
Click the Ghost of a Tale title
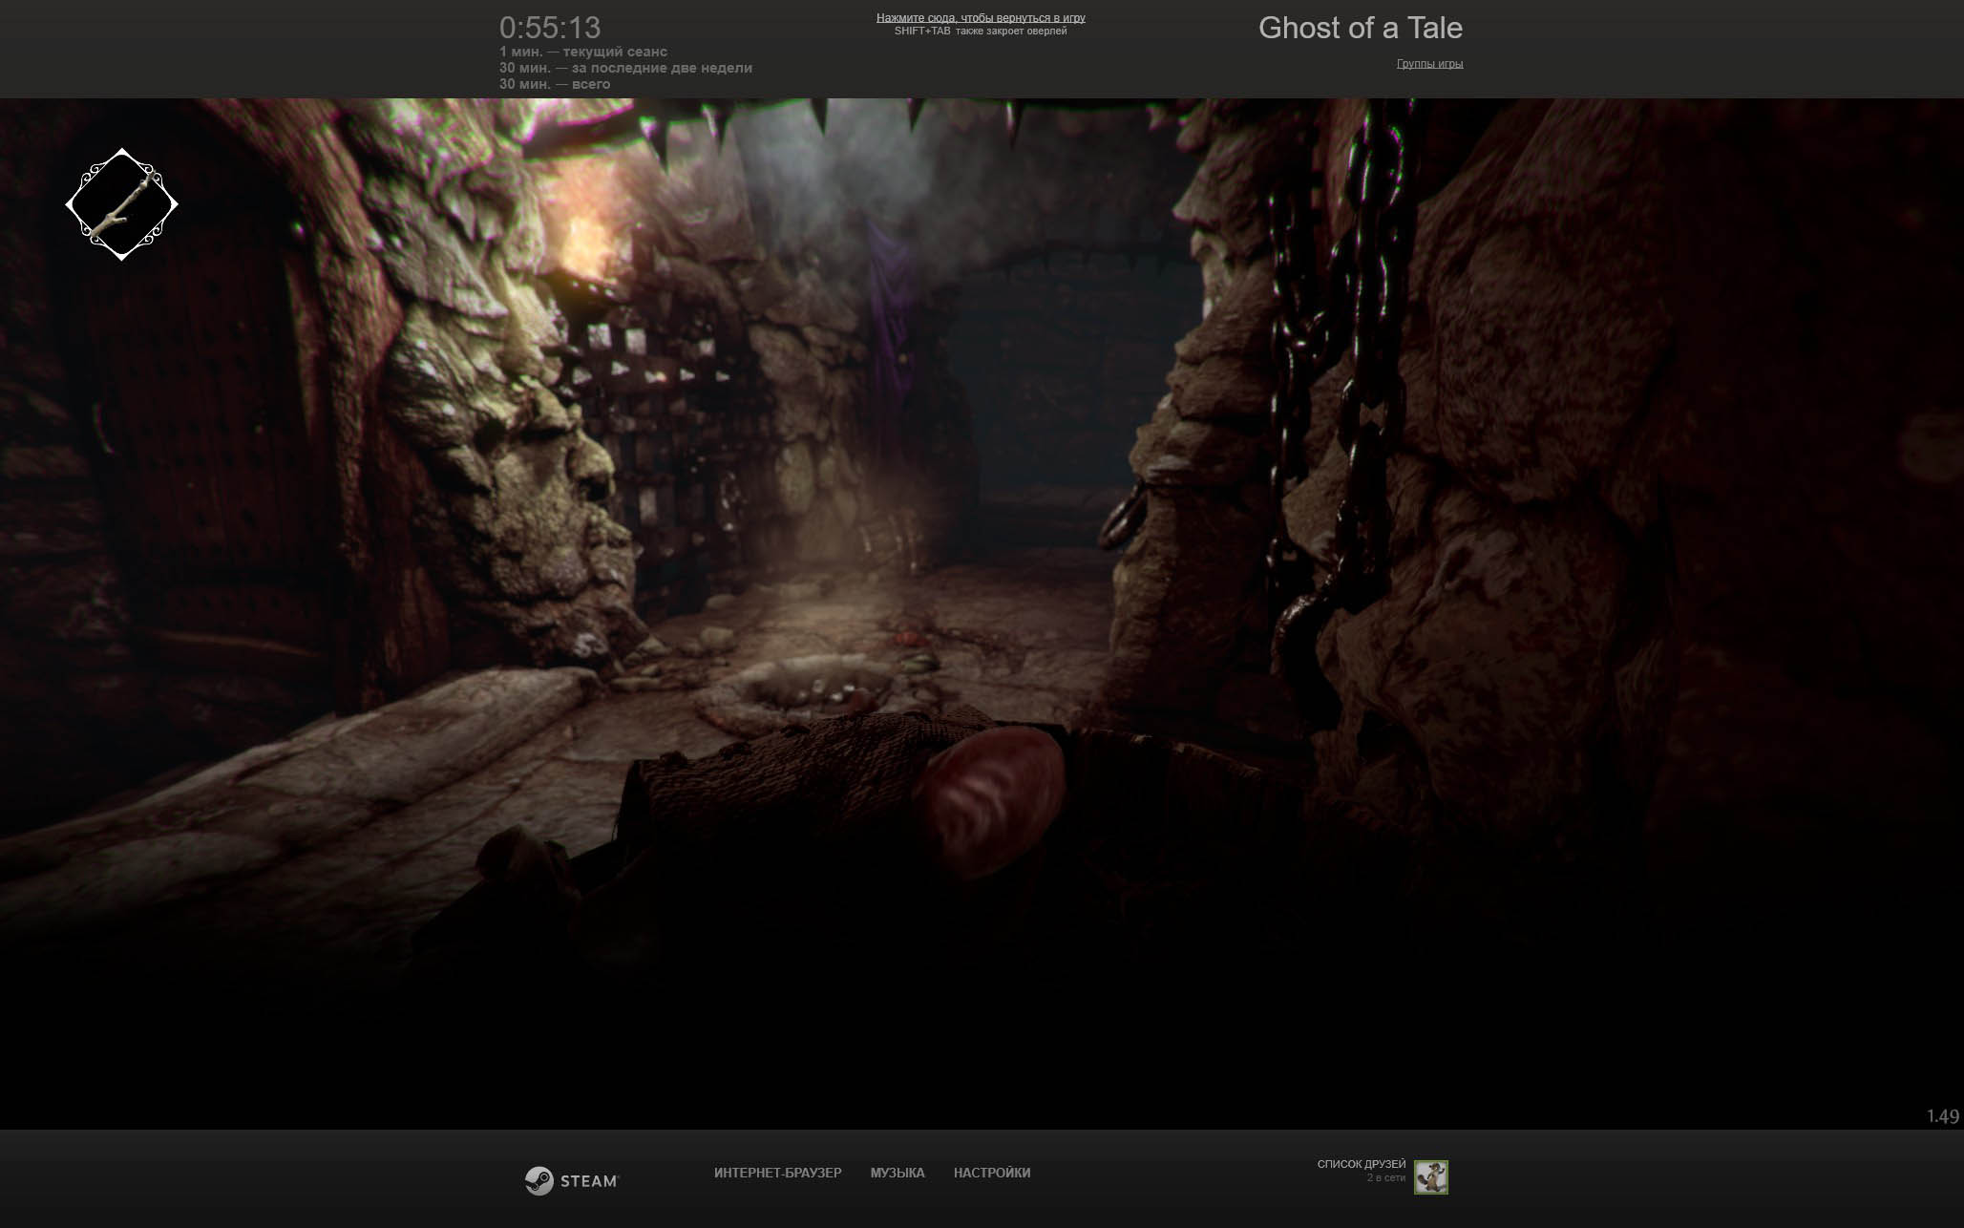1360,28
